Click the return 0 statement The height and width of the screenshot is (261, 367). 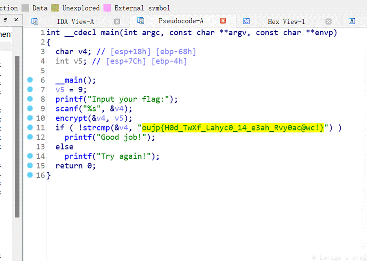coord(76,166)
